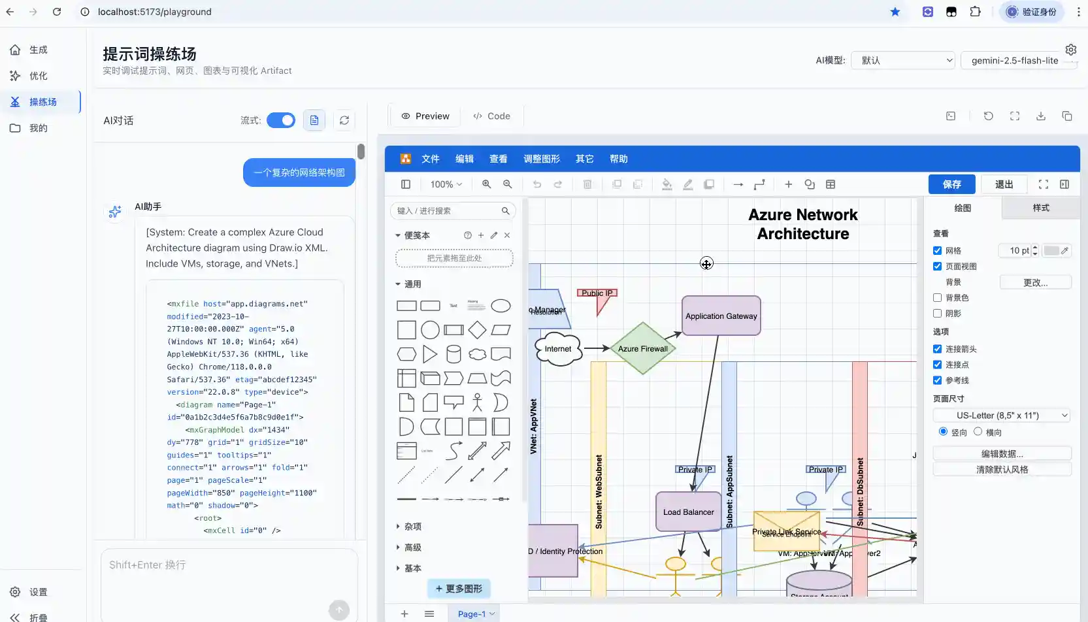Switch to the Code tab

[491, 116]
